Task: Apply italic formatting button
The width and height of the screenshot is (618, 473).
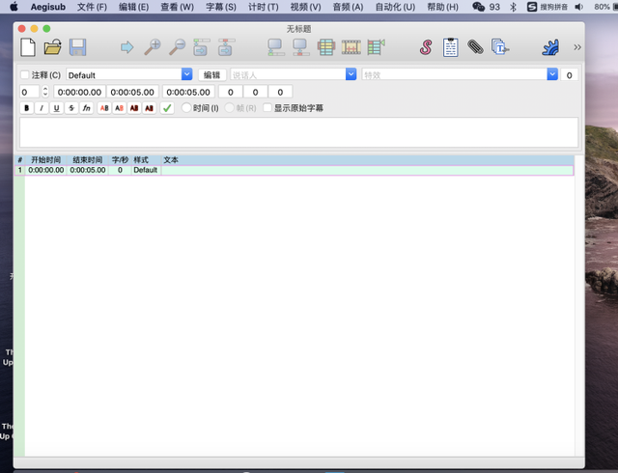Action: [x=42, y=108]
